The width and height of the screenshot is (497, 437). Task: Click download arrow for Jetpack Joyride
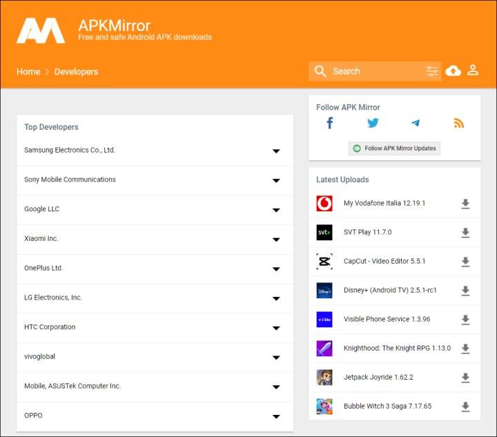click(465, 378)
